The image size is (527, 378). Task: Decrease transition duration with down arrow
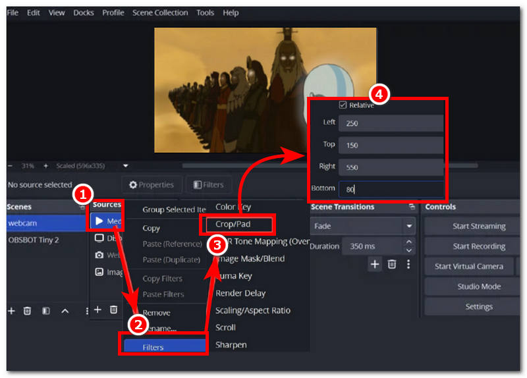[408, 250]
